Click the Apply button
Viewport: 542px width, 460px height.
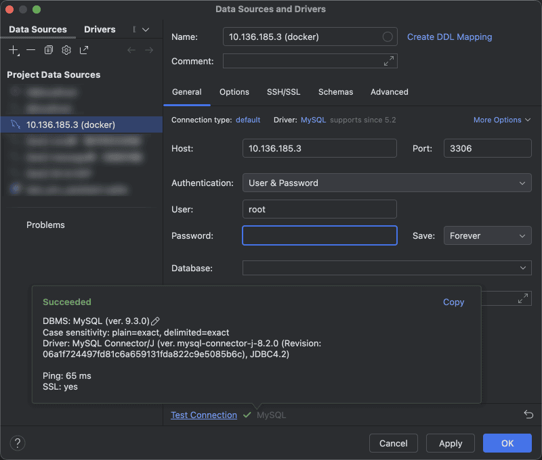451,443
